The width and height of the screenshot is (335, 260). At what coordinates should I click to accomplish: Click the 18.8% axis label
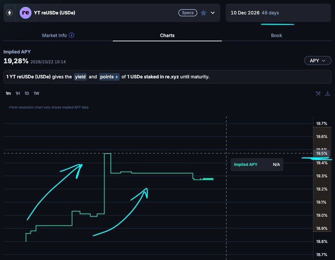(322, 241)
